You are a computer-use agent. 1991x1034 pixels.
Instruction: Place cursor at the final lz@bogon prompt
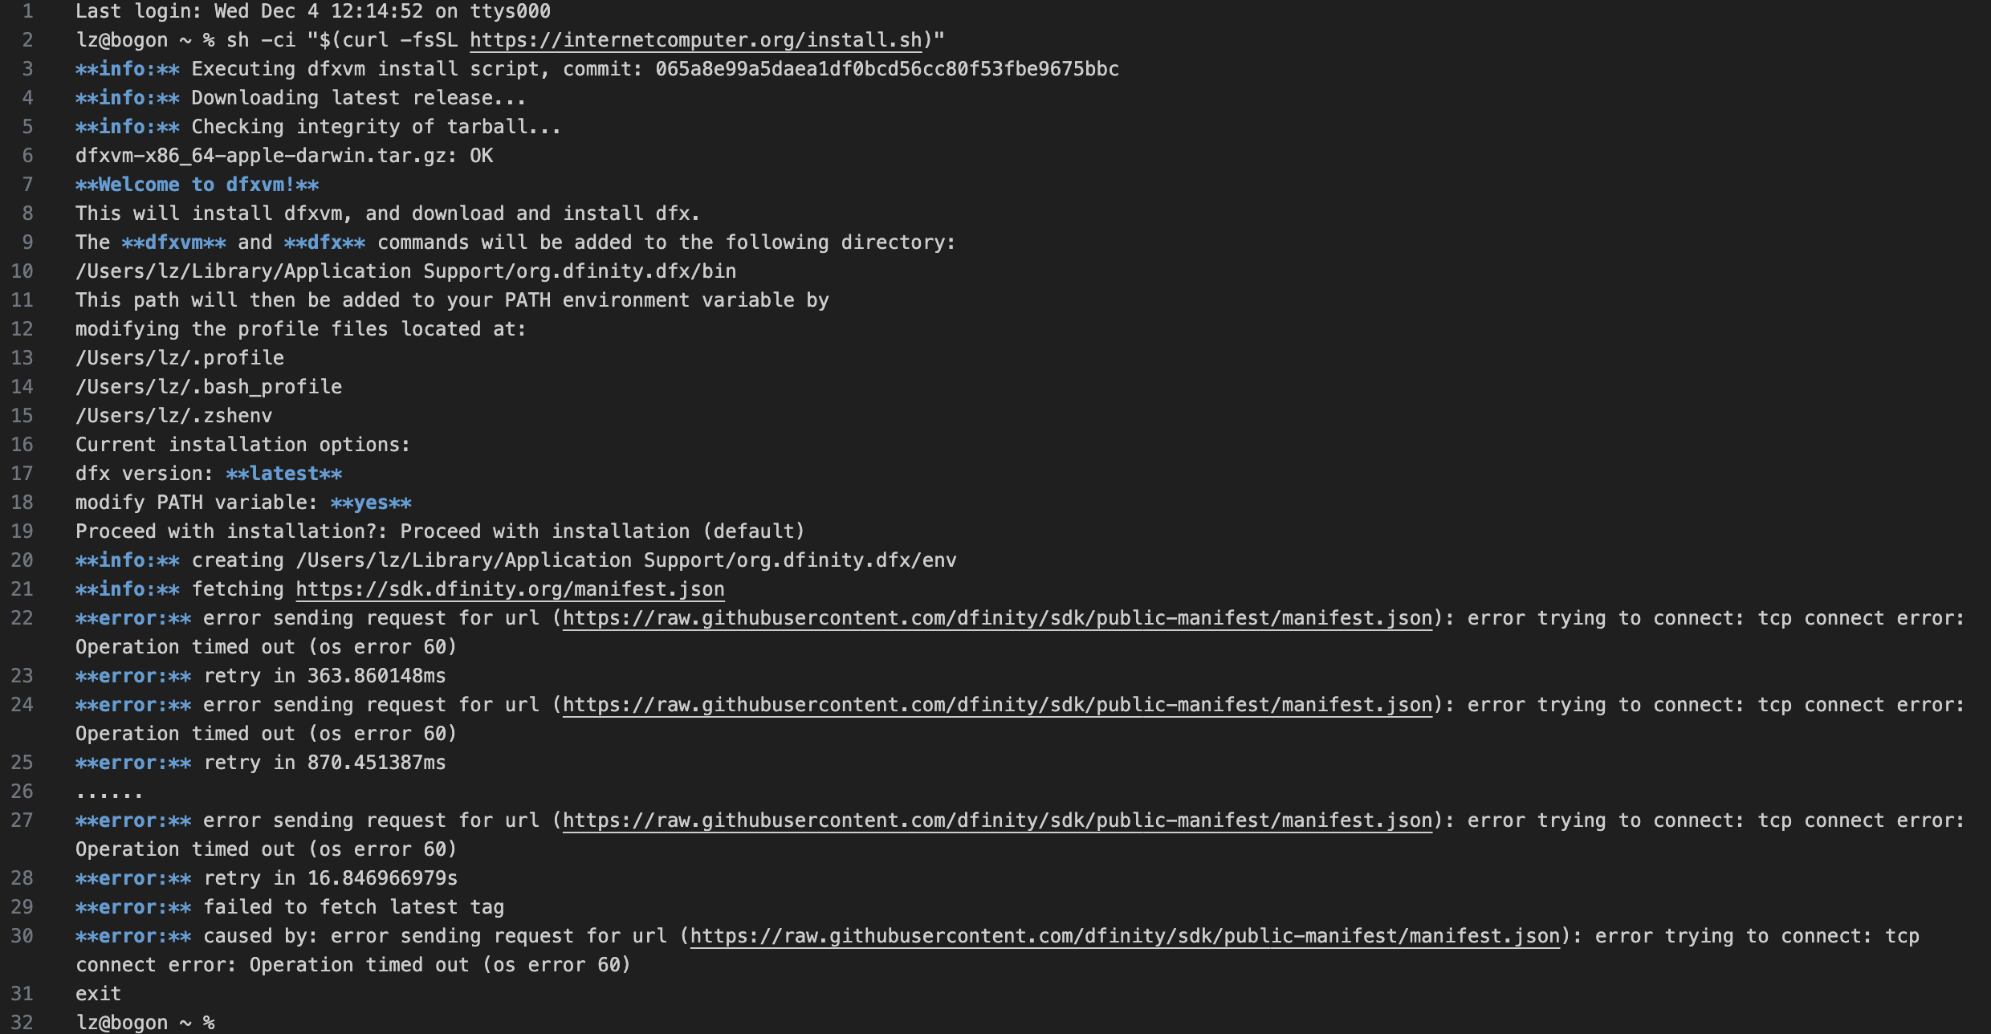(x=145, y=1023)
